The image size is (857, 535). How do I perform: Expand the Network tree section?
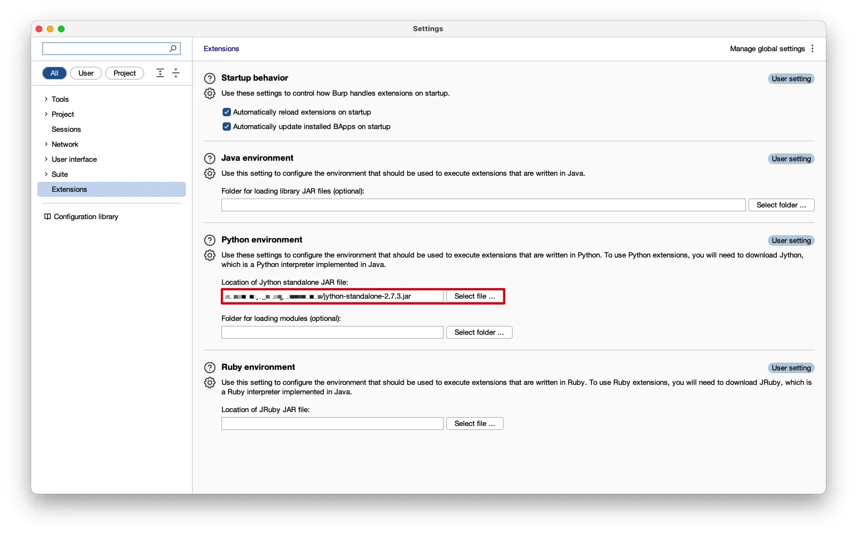(46, 145)
